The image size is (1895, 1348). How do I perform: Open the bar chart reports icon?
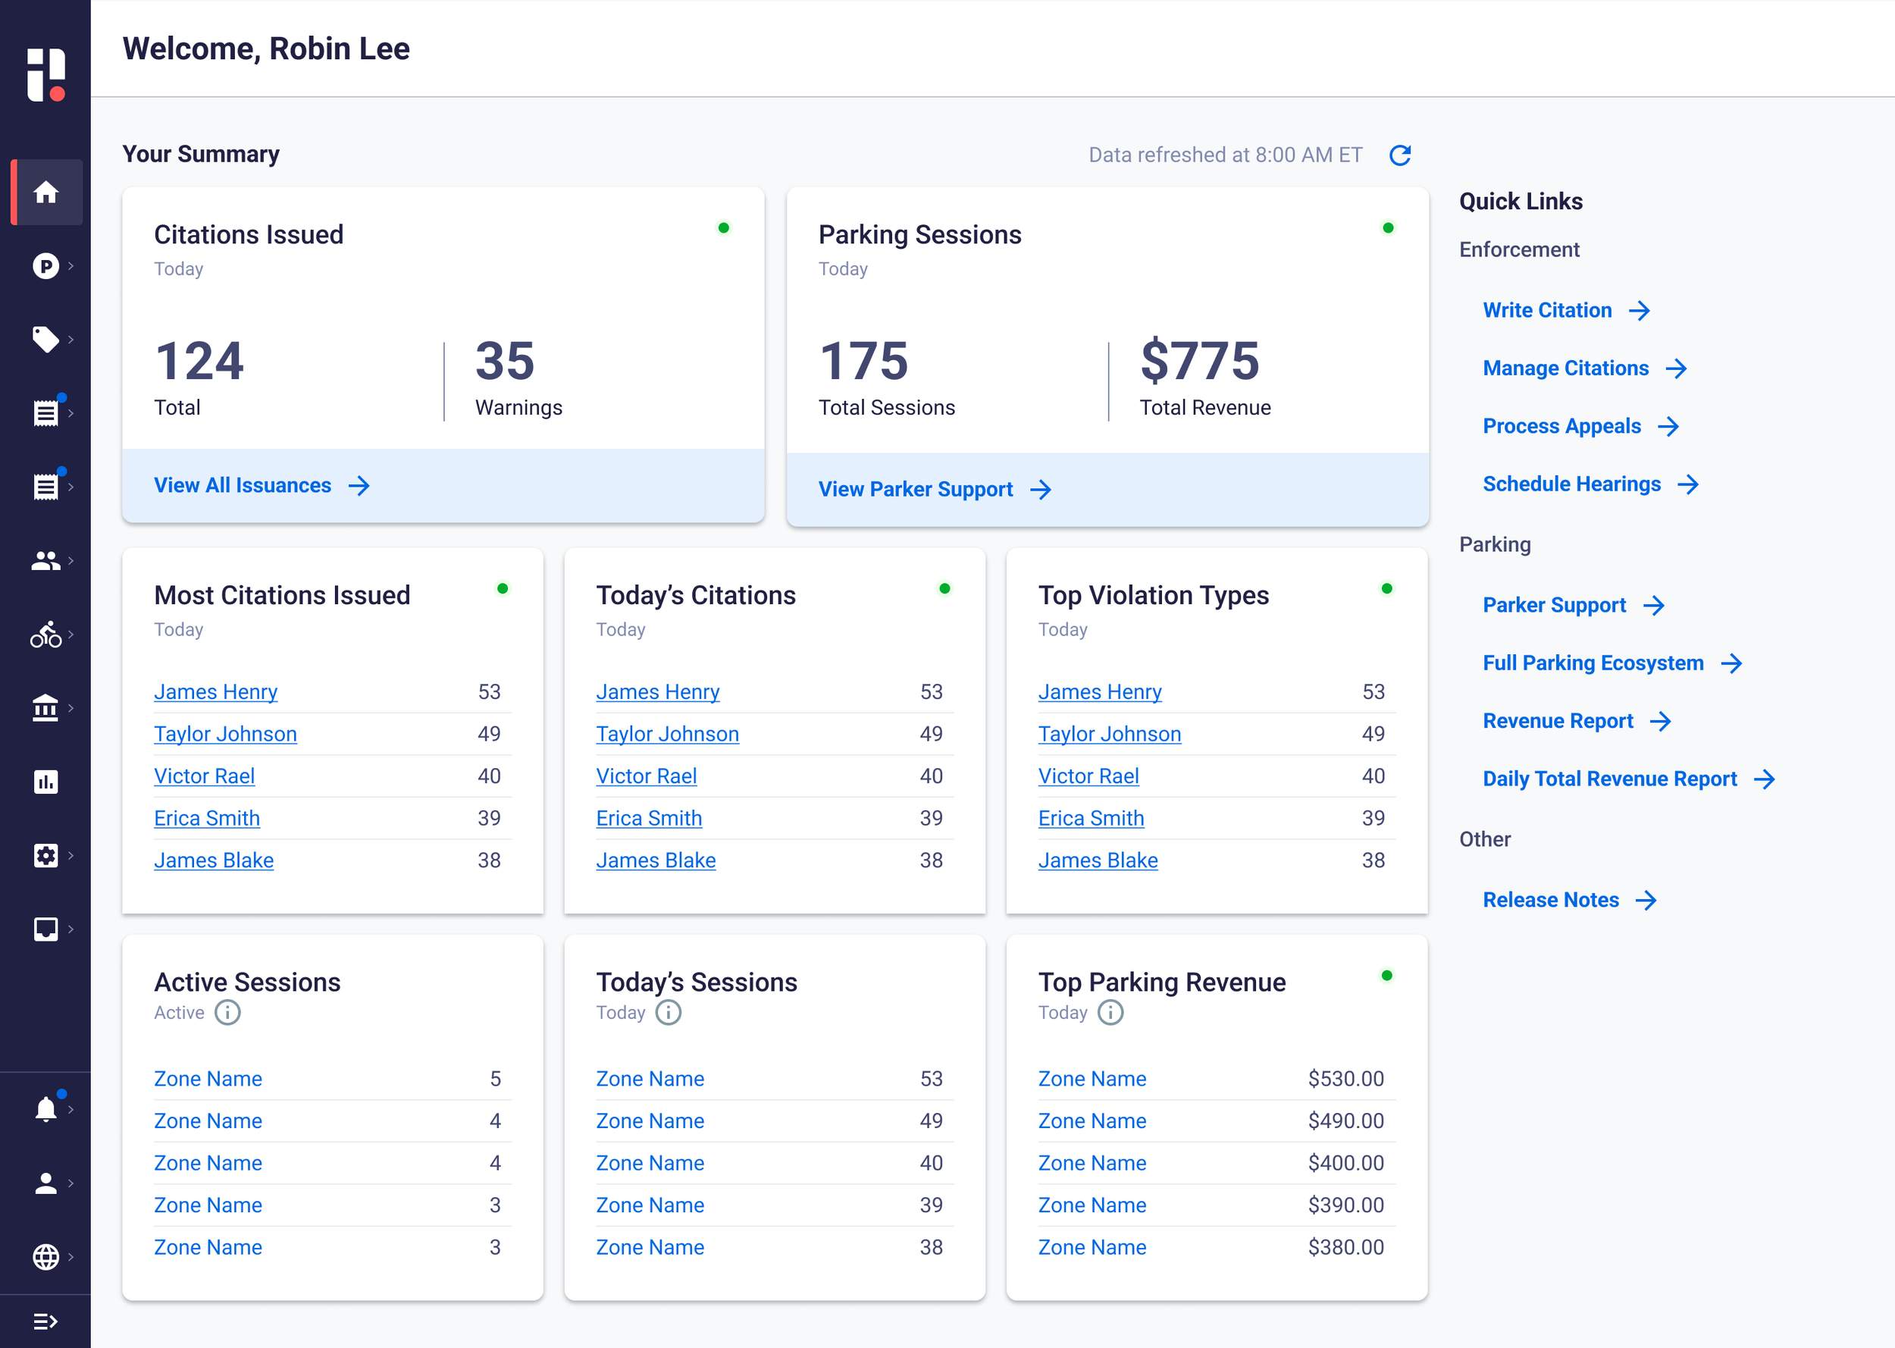click(x=45, y=781)
